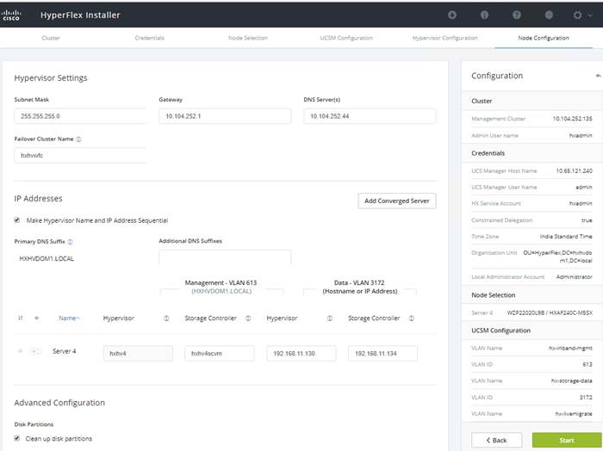Collapse the Configuration side panel
Image resolution: width=603 pixels, height=451 pixels.
[x=598, y=76]
